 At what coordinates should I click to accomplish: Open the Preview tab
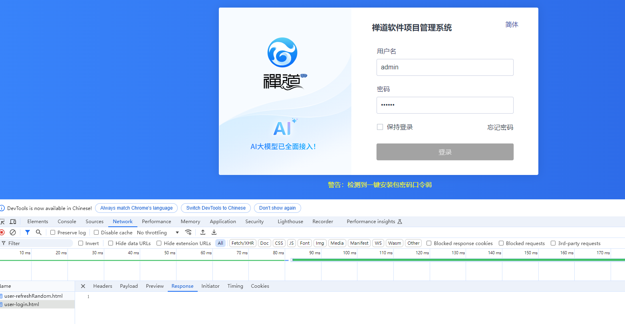coord(155,286)
